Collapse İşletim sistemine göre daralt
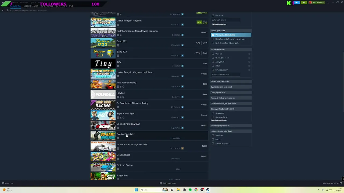The width and height of the screenshot is (344, 193). pyautogui.click(x=231, y=131)
